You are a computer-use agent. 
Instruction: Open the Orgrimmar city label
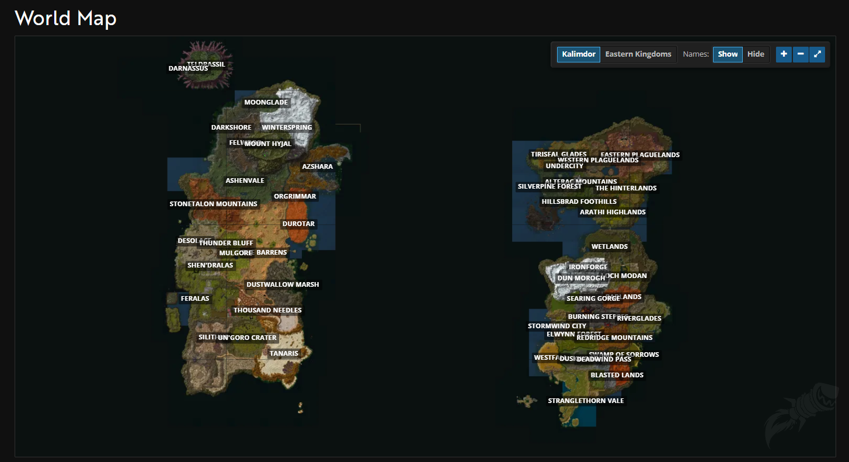pyautogui.click(x=295, y=196)
